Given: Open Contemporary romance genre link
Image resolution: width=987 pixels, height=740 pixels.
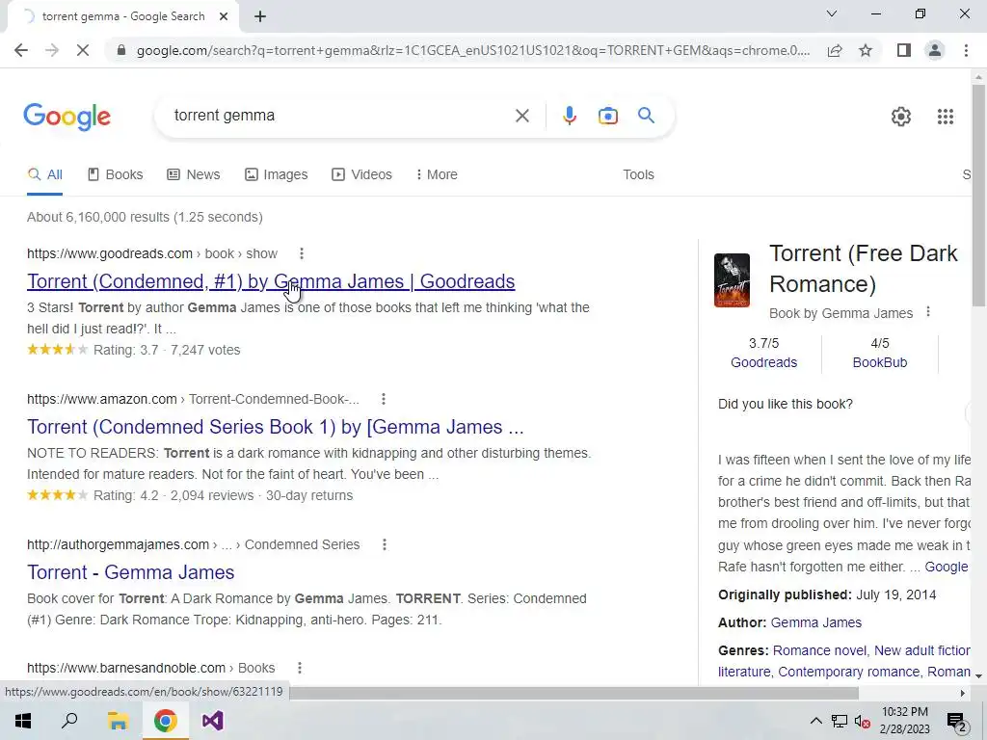Looking at the screenshot, I should tap(848, 672).
